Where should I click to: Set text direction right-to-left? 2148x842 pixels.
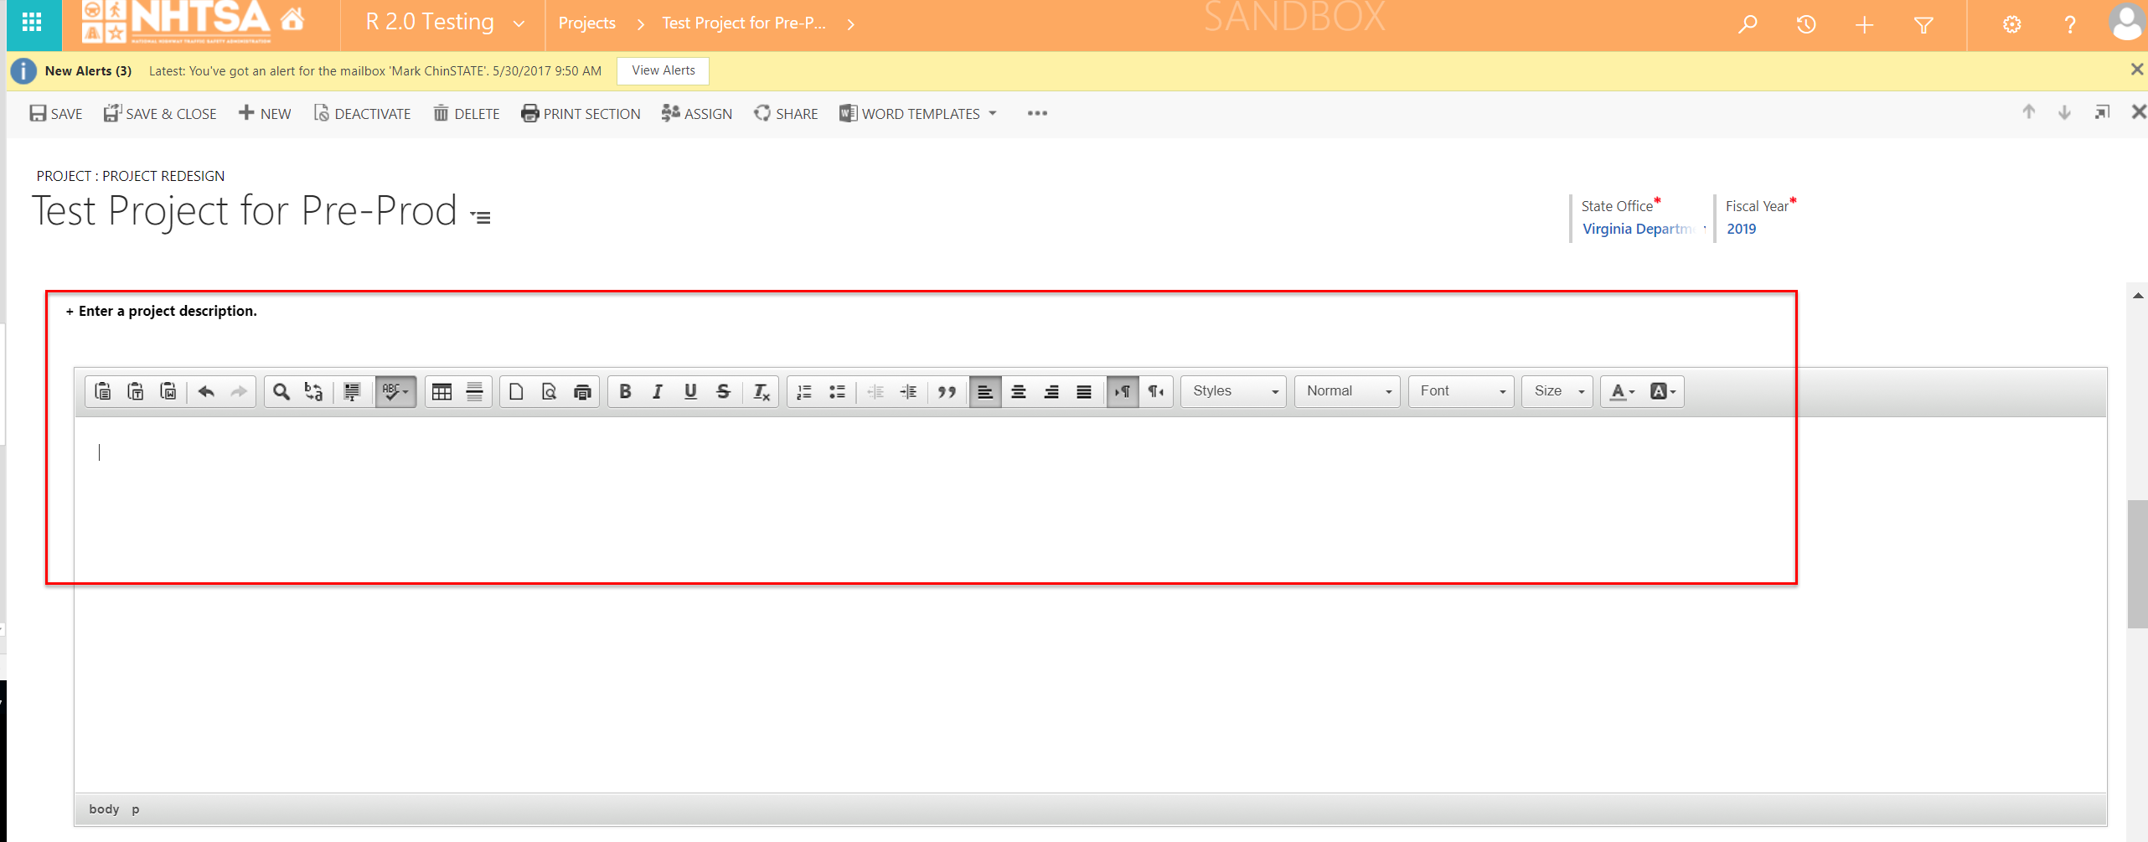point(1156,391)
